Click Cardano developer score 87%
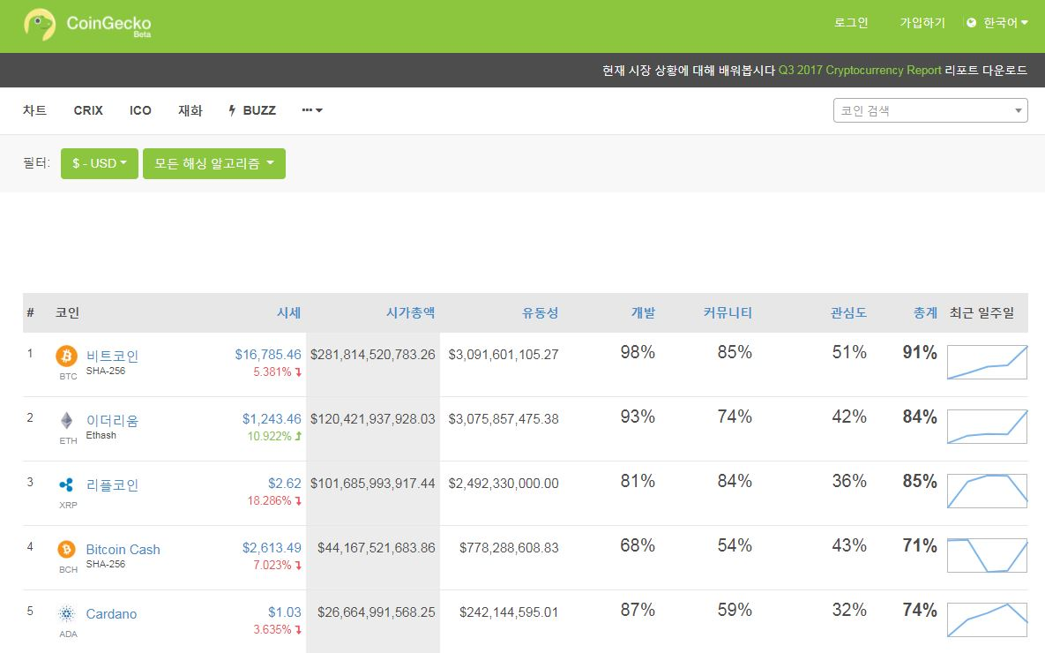The image size is (1045, 653). point(638,610)
